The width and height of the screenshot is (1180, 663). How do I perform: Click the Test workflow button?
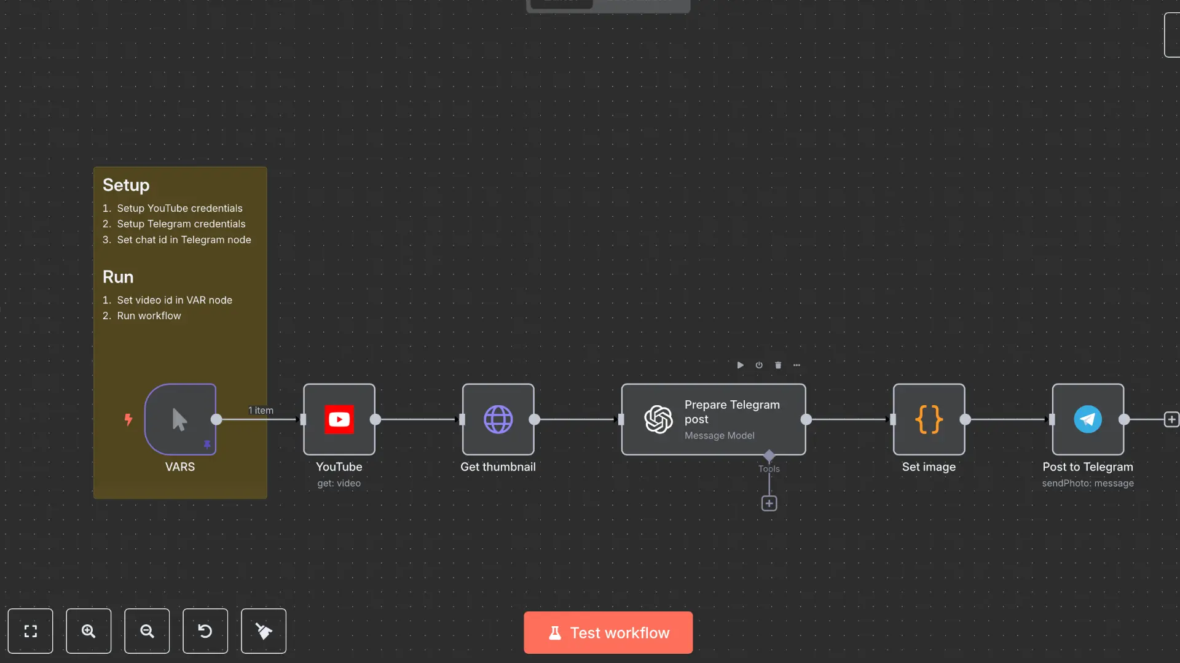(607, 632)
